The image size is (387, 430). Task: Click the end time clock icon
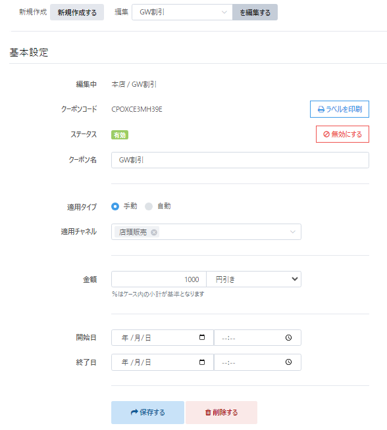point(288,362)
